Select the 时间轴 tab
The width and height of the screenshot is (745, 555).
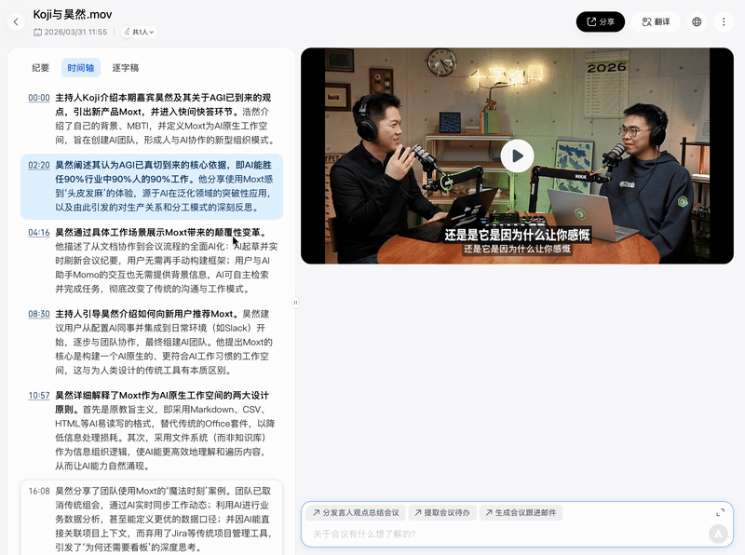81,68
